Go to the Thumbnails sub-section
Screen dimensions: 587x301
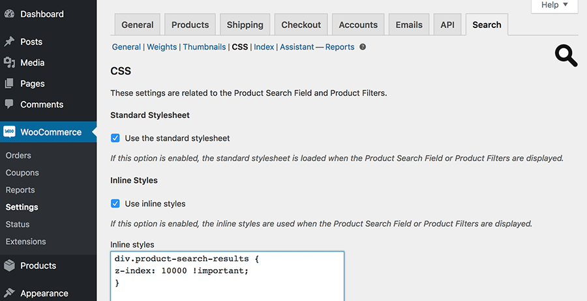tap(204, 47)
